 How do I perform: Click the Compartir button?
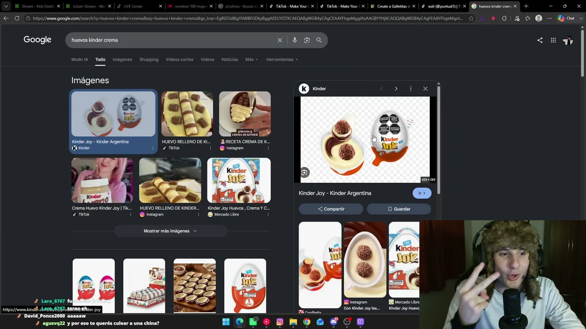pyautogui.click(x=331, y=209)
